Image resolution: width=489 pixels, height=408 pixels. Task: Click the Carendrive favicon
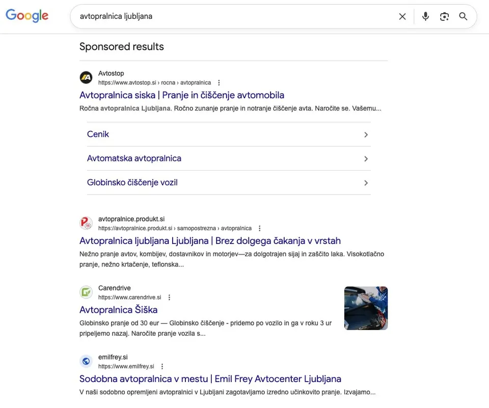(86, 292)
